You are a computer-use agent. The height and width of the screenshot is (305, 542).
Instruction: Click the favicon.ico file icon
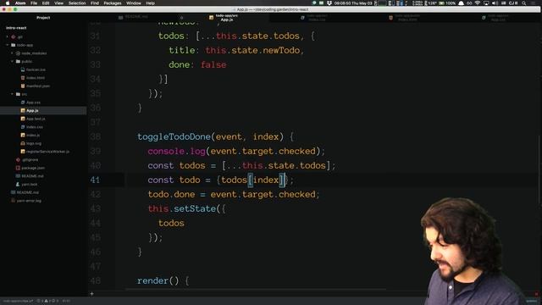tap(23, 69)
